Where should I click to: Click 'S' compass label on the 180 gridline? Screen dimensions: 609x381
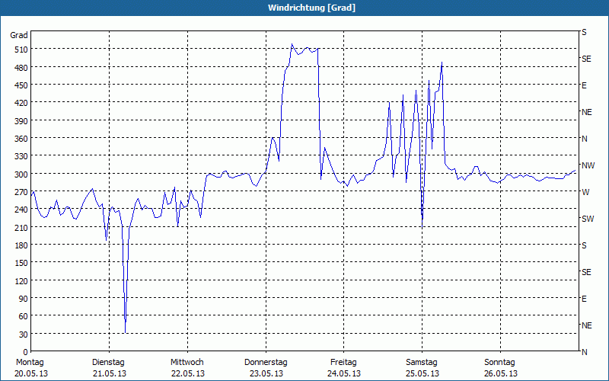pos(584,245)
